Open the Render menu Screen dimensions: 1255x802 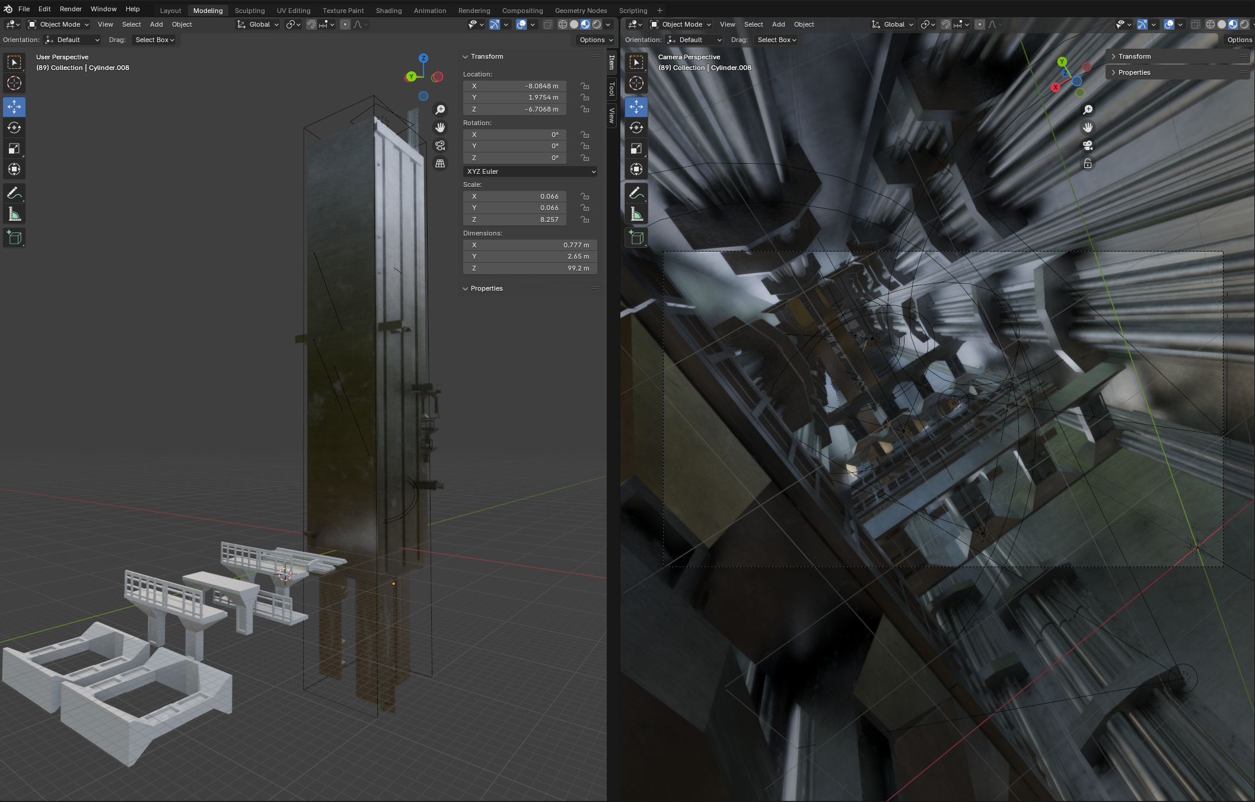coord(71,9)
